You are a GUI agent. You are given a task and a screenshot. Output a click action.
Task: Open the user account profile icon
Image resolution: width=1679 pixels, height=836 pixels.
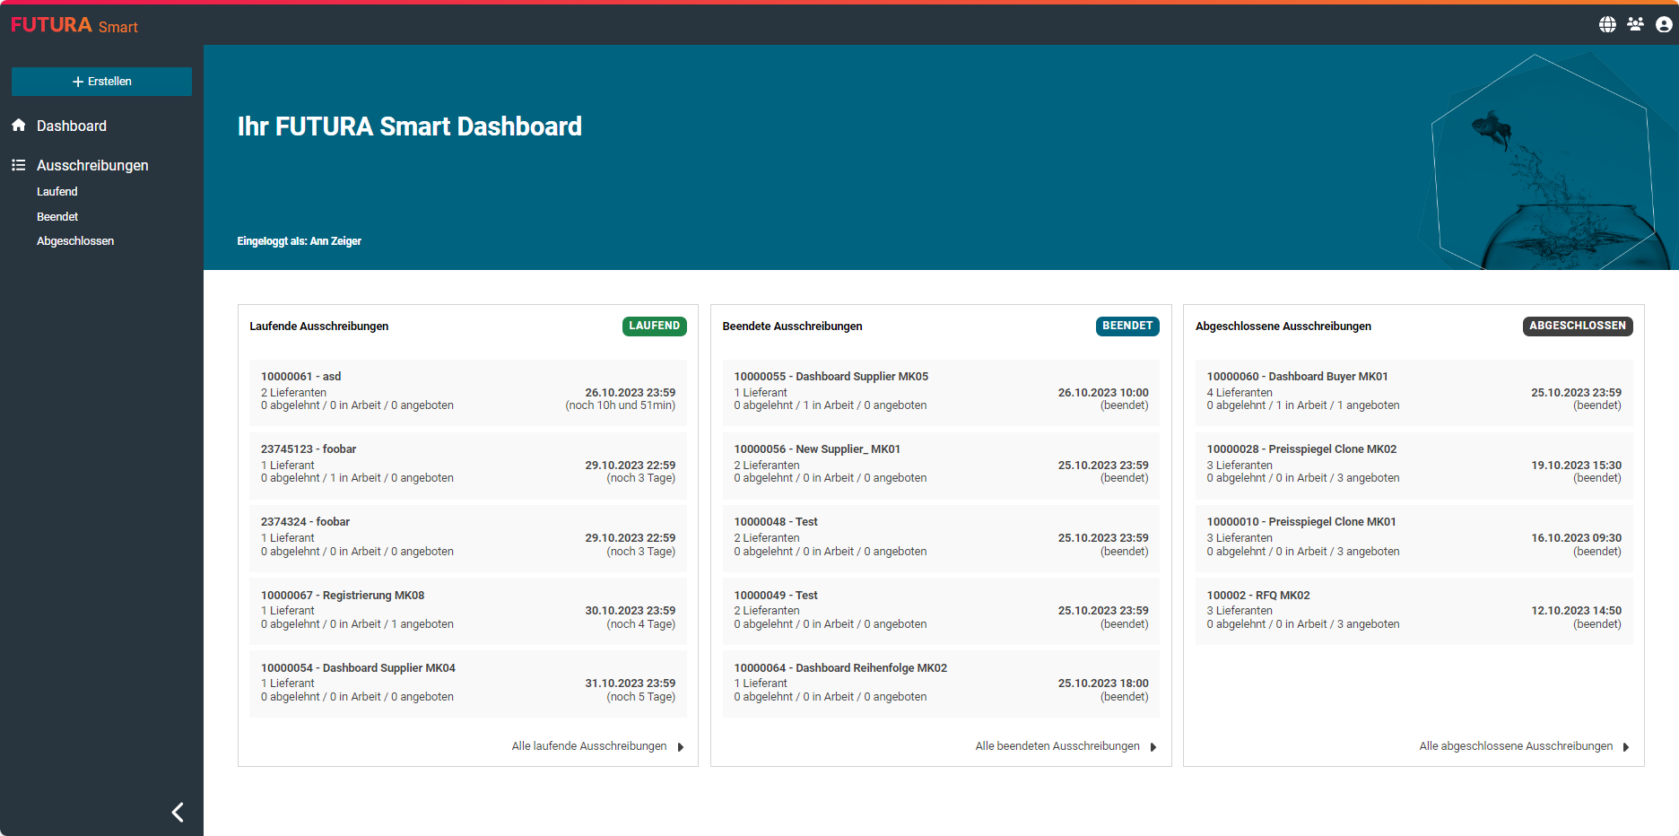click(1664, 24)
